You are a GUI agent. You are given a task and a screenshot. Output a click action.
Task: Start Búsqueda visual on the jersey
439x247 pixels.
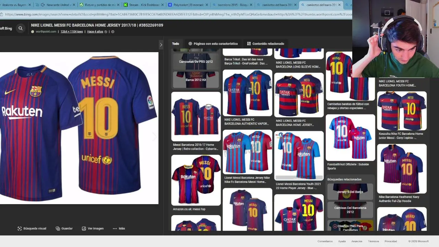[x=32, y=228]
